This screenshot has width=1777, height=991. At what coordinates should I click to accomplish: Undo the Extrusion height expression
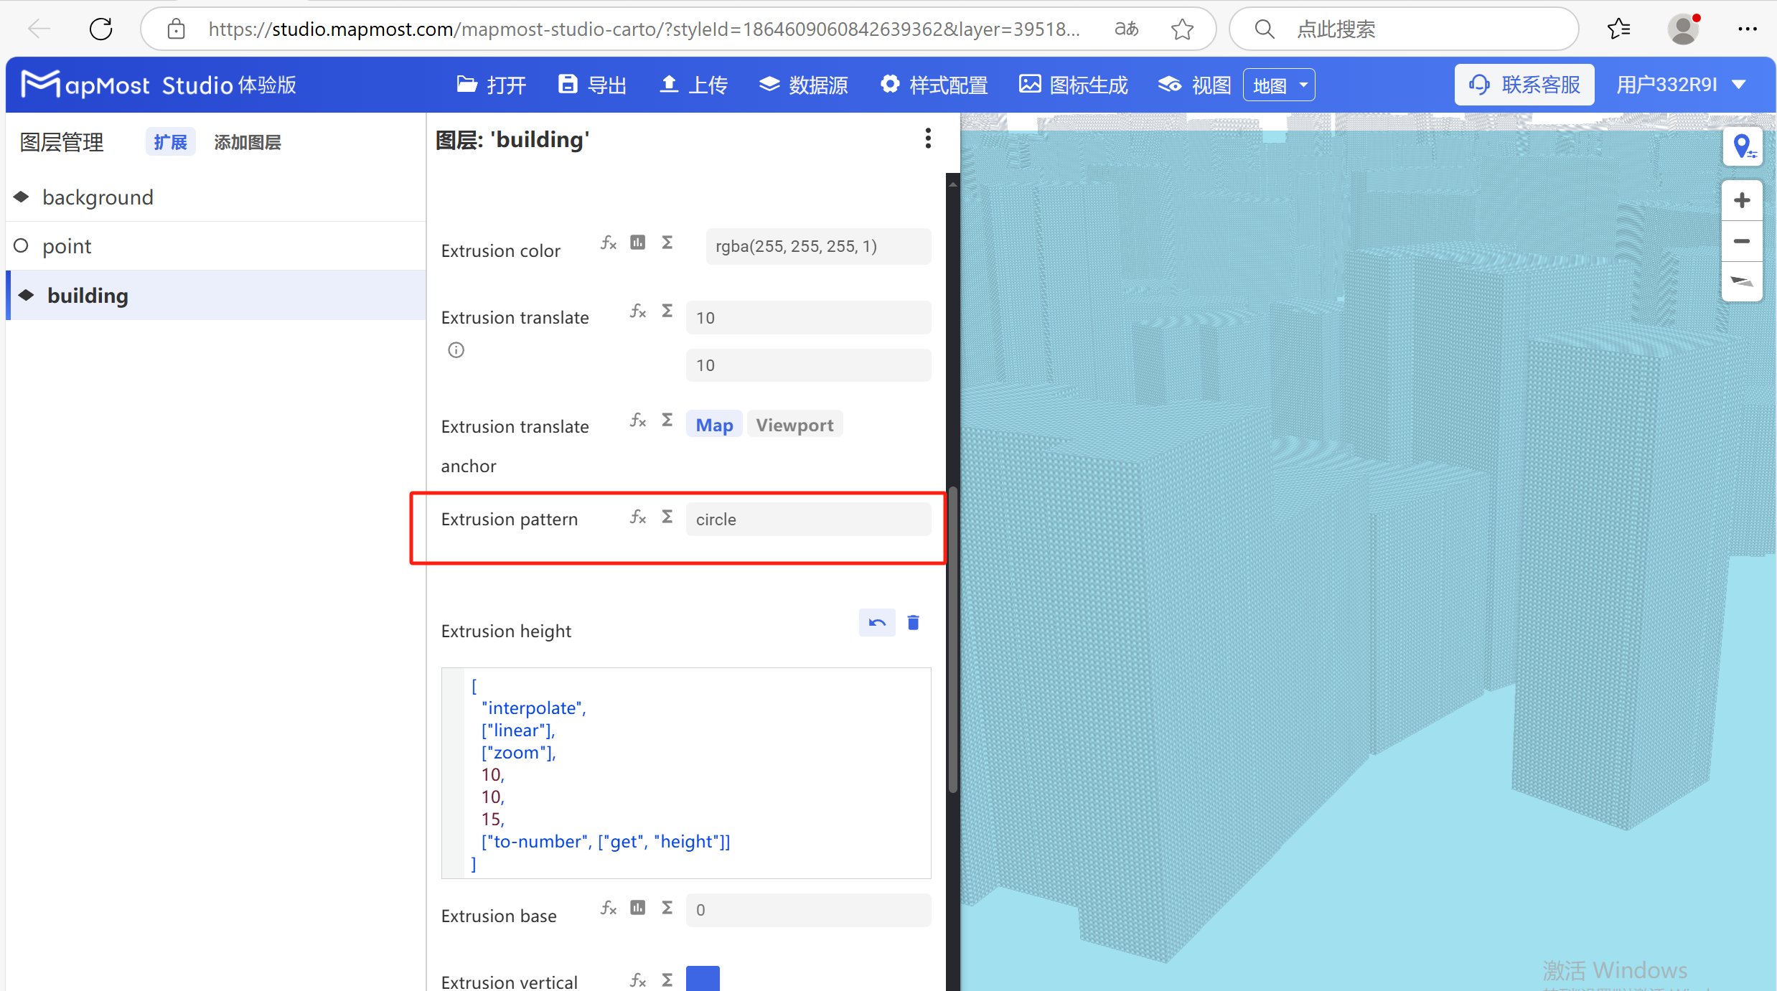(x=876, y=622)
